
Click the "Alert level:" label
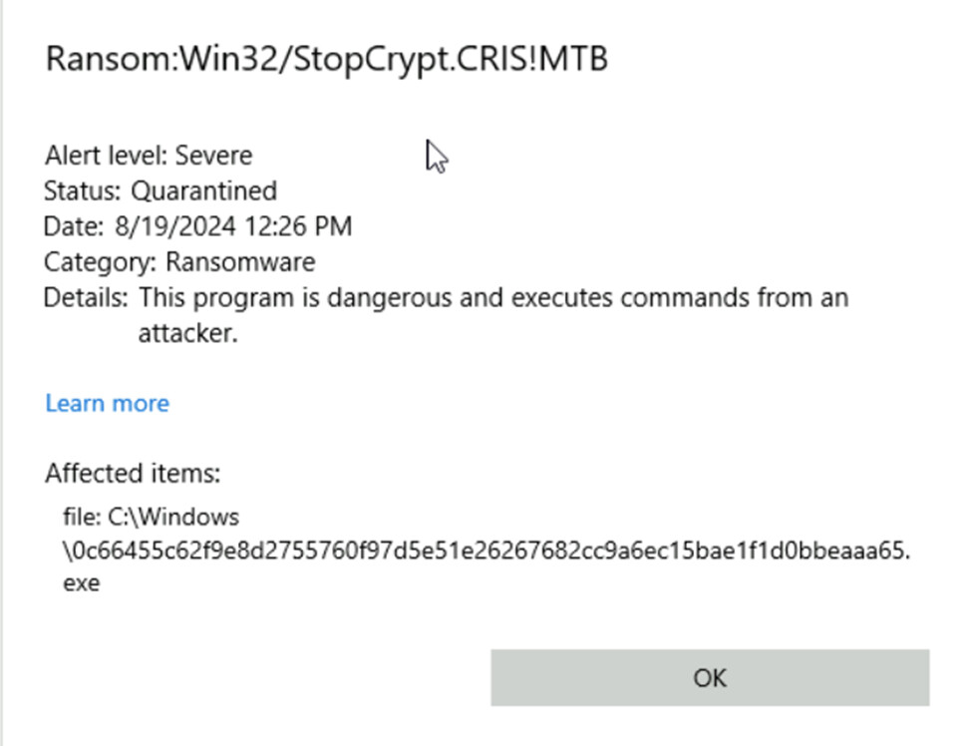[107, 156]
